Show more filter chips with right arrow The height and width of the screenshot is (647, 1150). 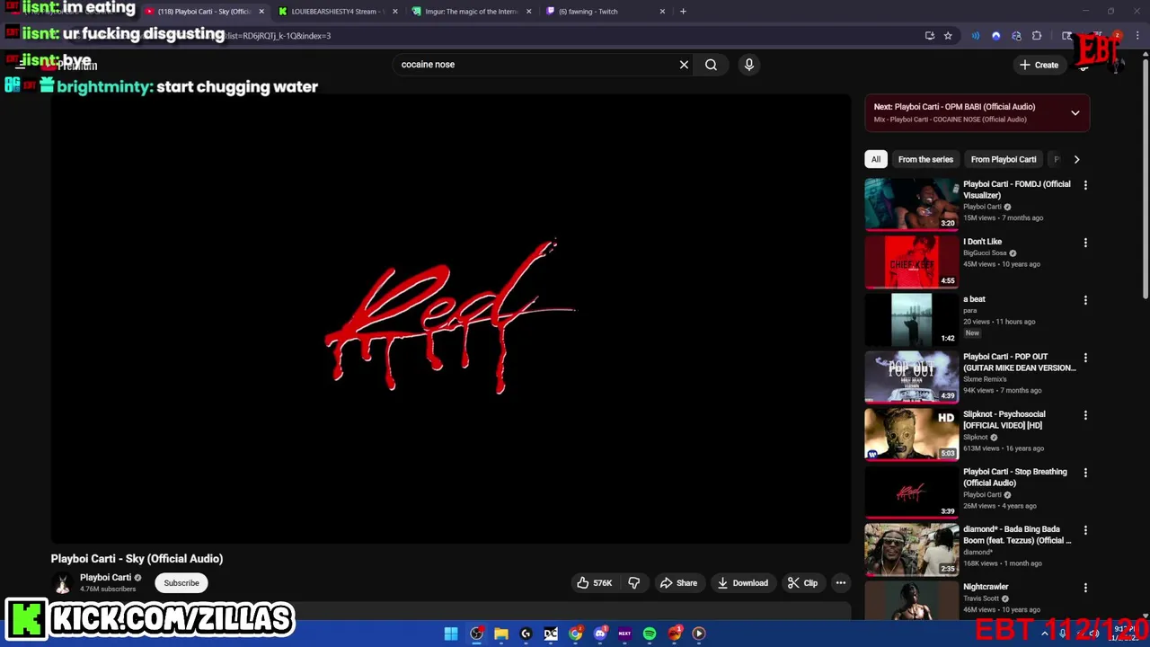pos(1076,159)
